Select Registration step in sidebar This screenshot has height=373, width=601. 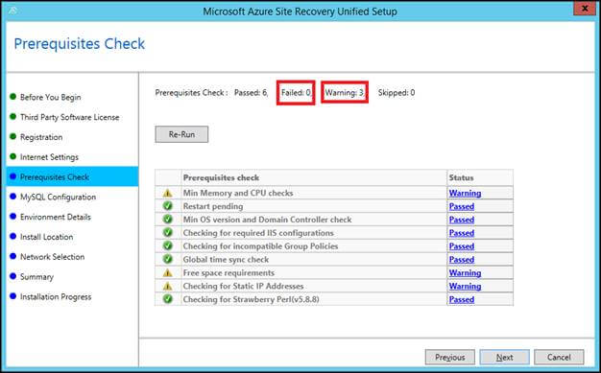pos(41,137)
